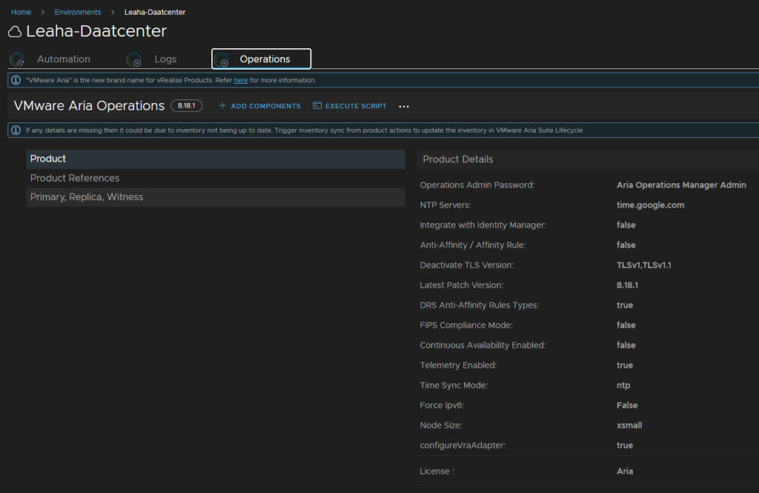Screen dimensions: 759x493
Task: Click the ADD COMPONENTS button
Action: (x=260, y=106)
